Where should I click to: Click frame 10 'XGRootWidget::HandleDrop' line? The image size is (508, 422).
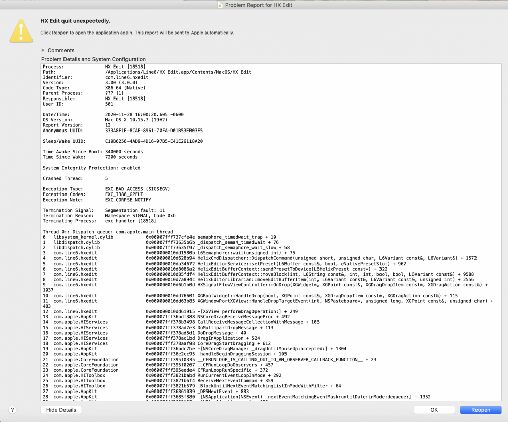click(250, 296)
